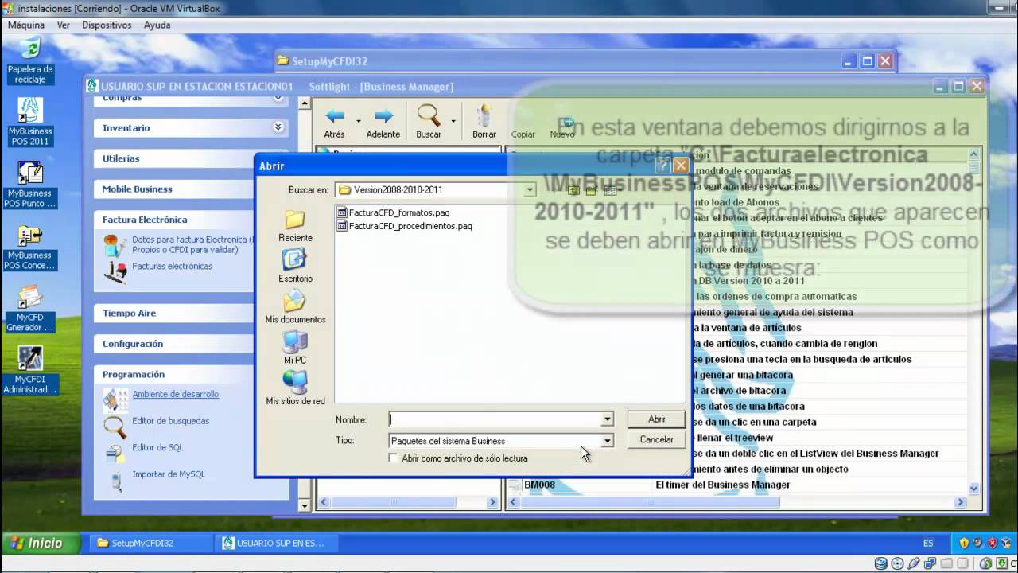Select file FacturaCFD_formatos.paq
The height and width of the screenshot is (573, 1018).
[393, 212]
